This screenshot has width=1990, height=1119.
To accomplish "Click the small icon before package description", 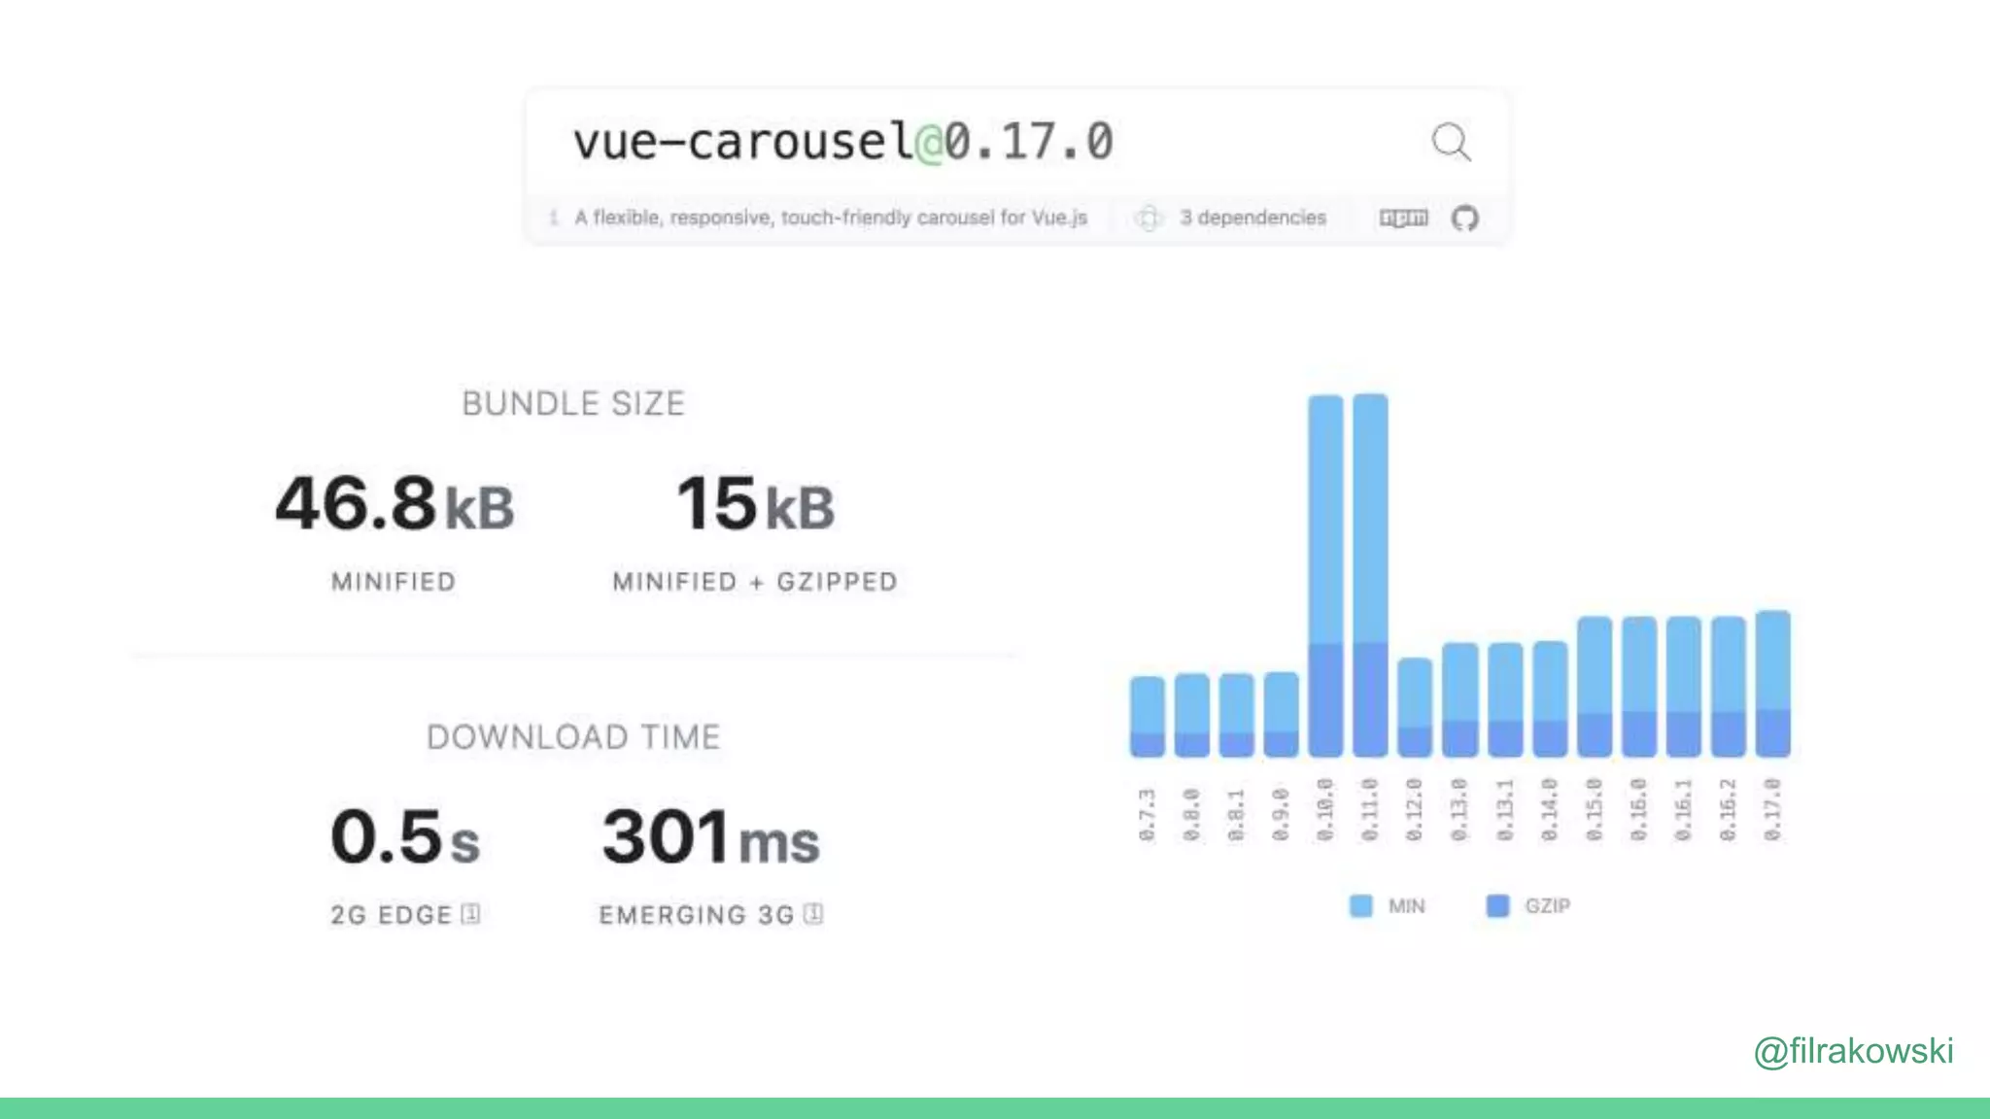I will click(553, 218).
